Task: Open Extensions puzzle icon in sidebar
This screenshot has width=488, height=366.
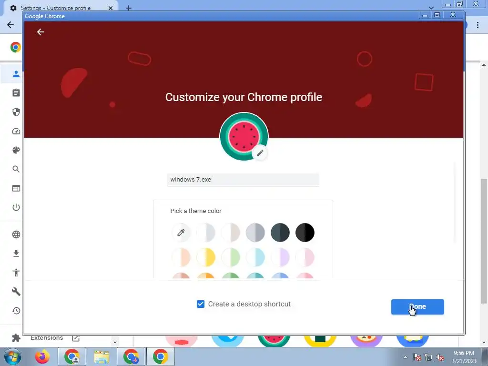Action: [x=16, y=338]
